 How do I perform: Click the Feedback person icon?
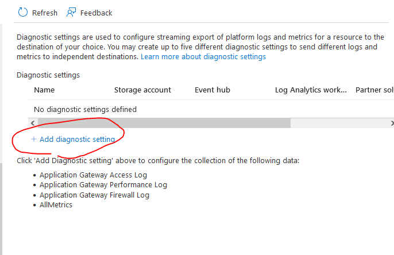71,13
